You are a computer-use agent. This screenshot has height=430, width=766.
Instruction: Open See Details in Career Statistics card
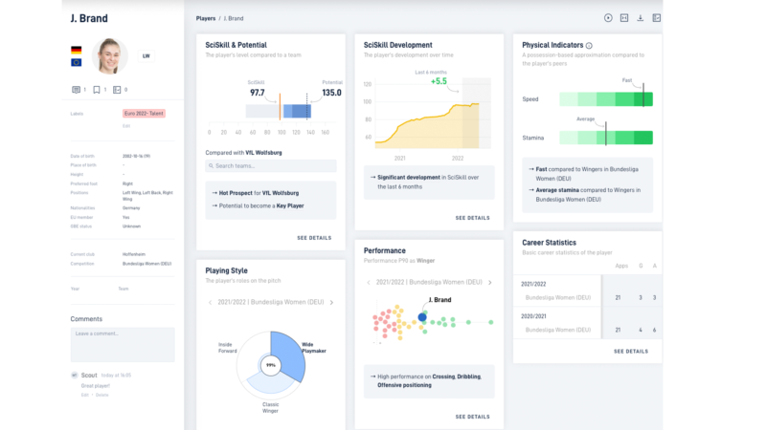point(631,352)
